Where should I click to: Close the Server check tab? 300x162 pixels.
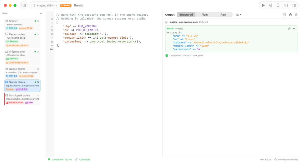(38, 82)
